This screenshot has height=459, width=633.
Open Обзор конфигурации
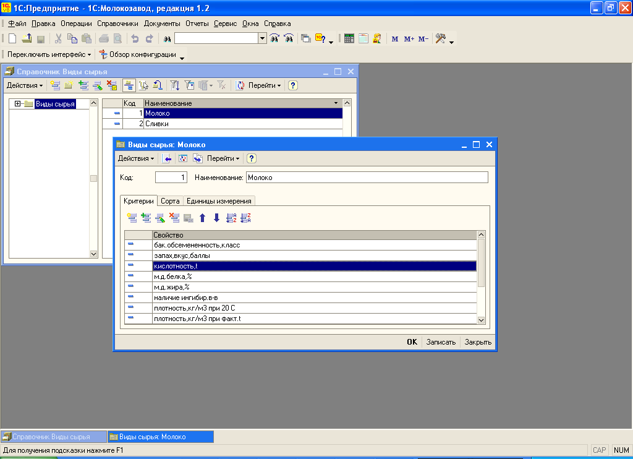(138, 54)
